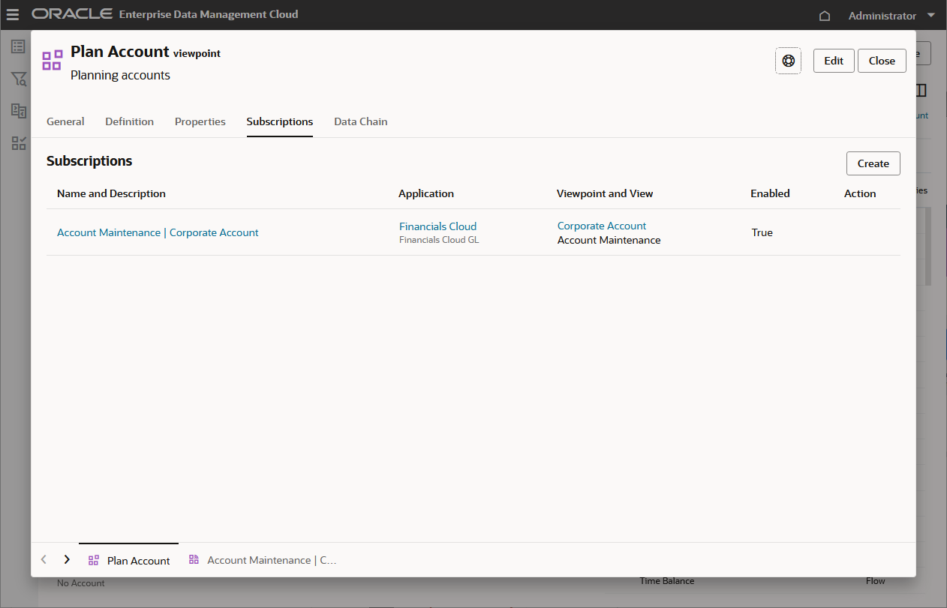Click the 'Enabled' column header
The height and width of the screenshot is (608, 947).
(770, 193)
